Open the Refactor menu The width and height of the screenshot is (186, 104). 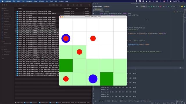pos(41,1)
